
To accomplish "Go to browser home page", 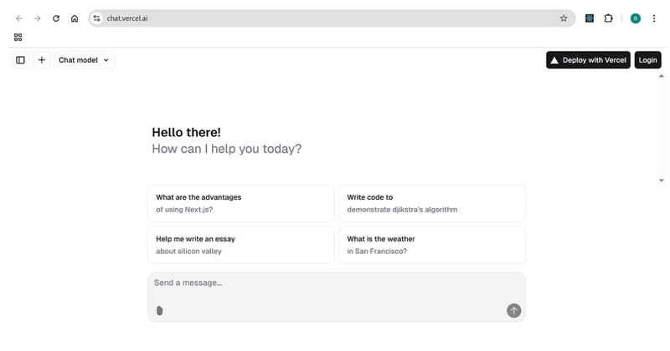I will (x=75, y=18).
